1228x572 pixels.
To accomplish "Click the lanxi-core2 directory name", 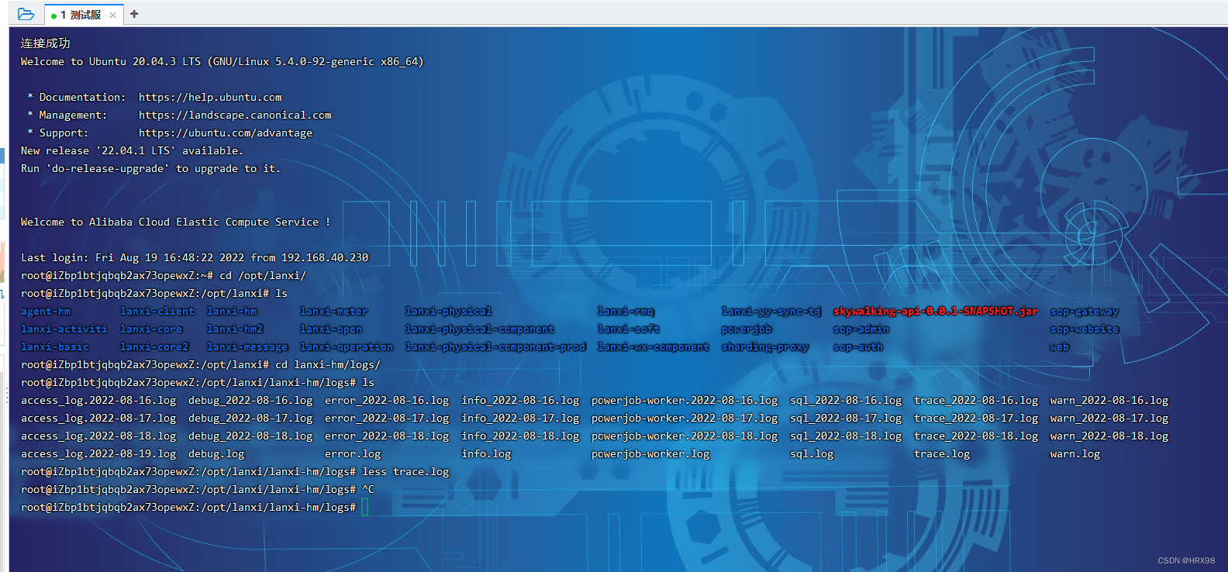I will click(x=154, y=346).
